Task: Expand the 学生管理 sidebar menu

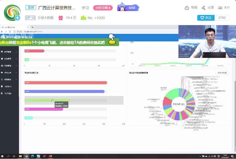Action: [9, 59]
